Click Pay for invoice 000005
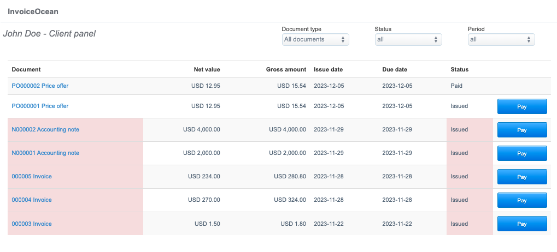 (521, 177)
